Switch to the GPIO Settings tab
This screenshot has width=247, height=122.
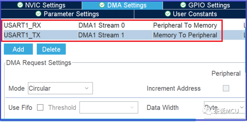pyautogui.click(x=205, y=5)
